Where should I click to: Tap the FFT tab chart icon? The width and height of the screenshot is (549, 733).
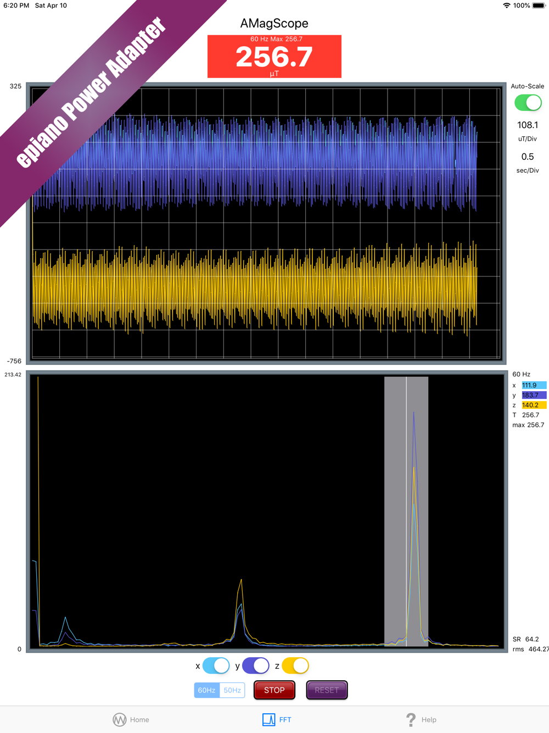(268, 719)
